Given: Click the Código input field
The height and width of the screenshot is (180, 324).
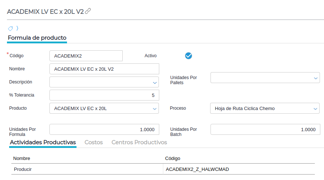Looking at the screenshot, I should coord(86,56).
